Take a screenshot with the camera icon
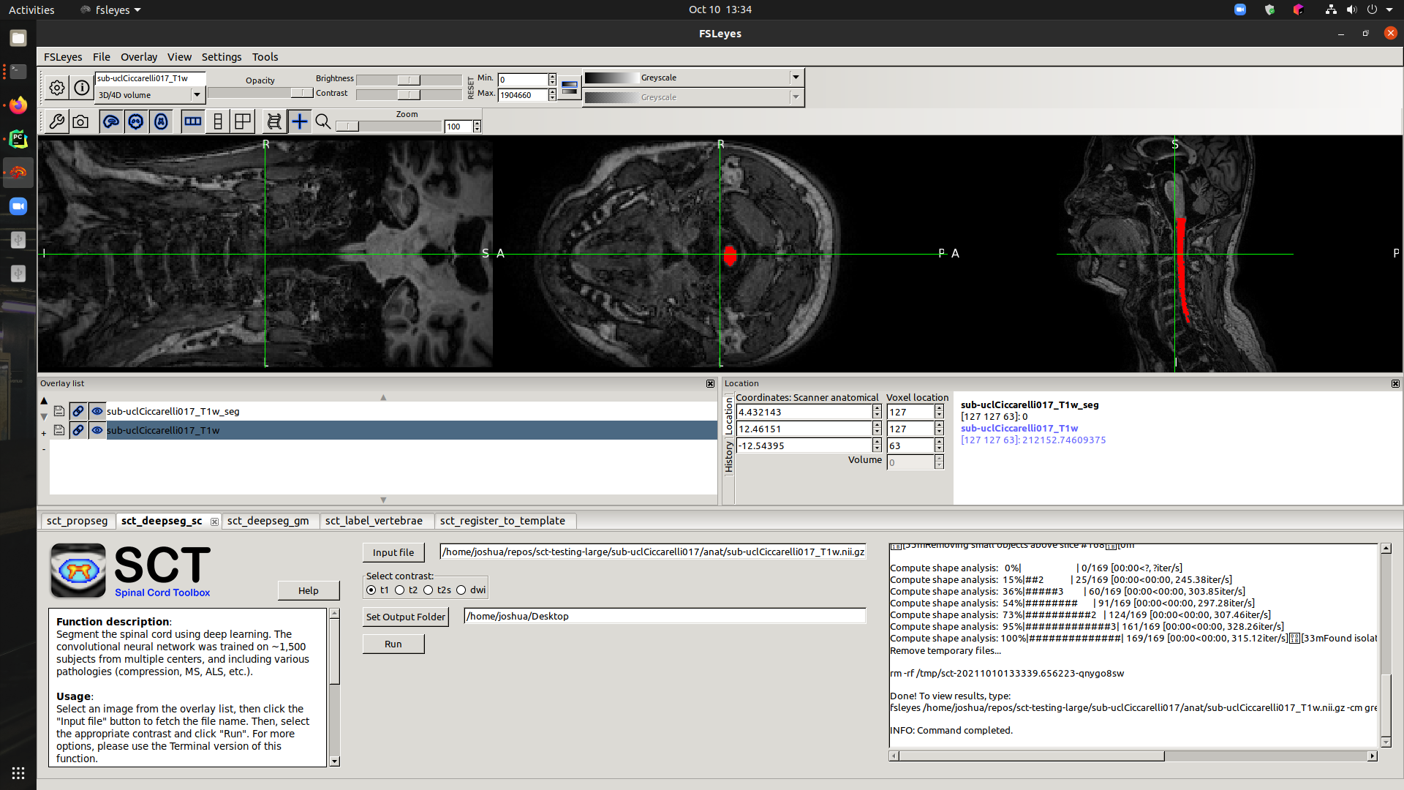 coord(81,121)
